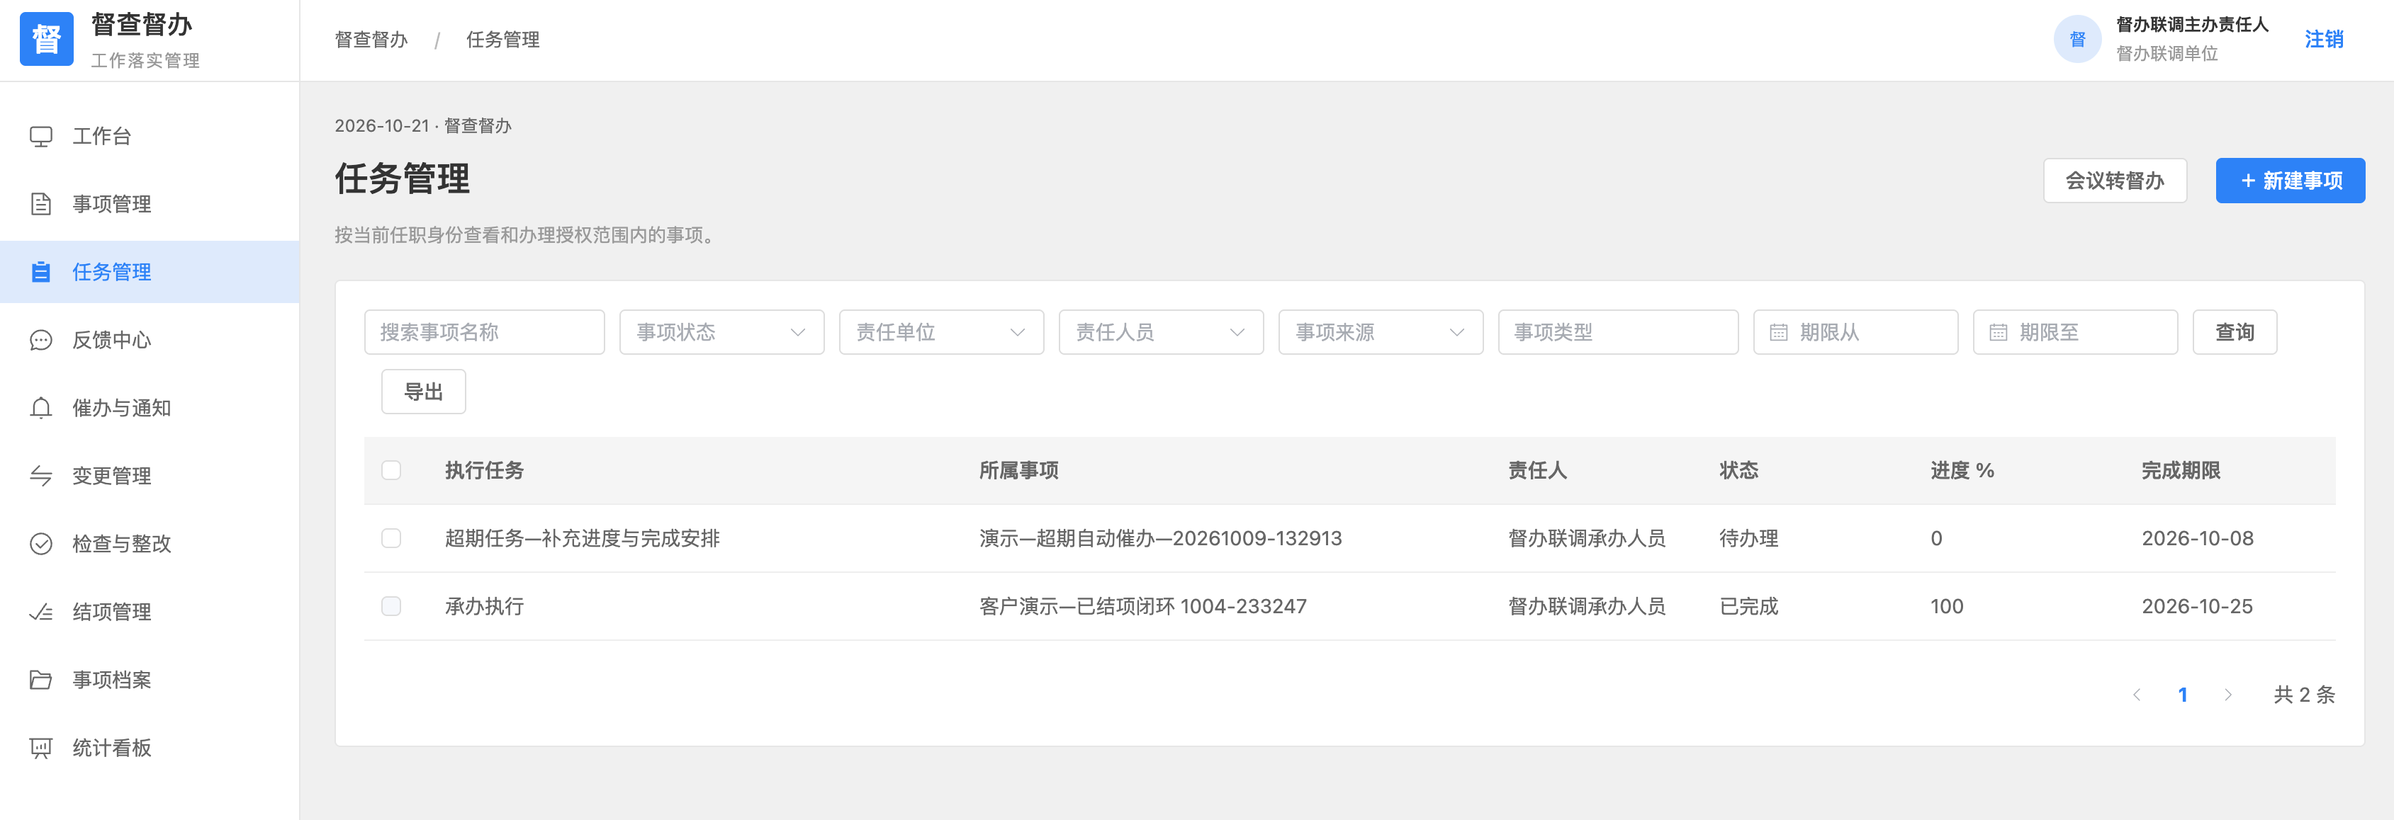
Task: Focus the 搜索事项名称 search field
Action: click(484, 332)
